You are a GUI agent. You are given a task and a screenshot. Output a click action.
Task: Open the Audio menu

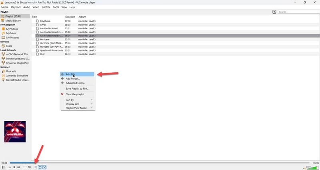[x=26, y=7]
